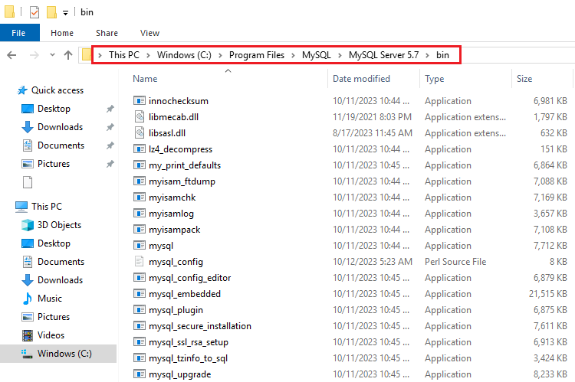Select the mysql_tzinfo_to_sql application icon
Viewport: 575px width, 382px height.
[x=140, y=358]
